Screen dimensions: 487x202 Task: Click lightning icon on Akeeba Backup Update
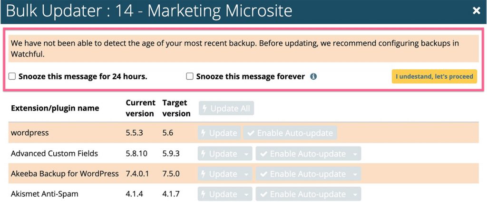click(x=204, y=174)
